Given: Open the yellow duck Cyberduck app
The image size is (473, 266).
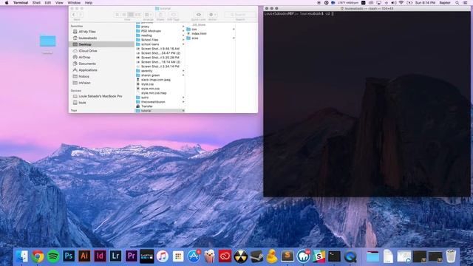Looking at the screenshot, I should [272, 256].
